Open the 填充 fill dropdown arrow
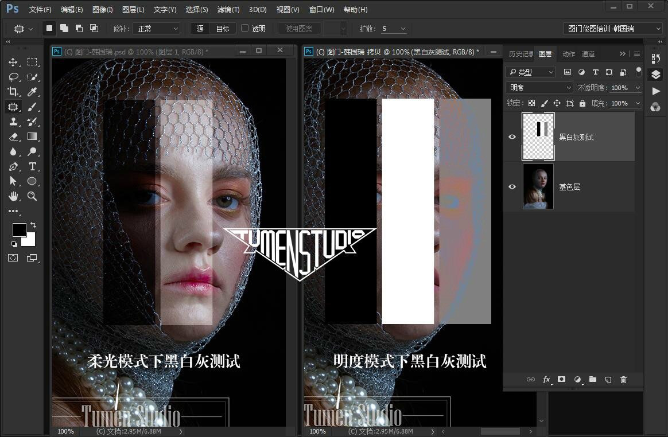 pos(638,103)
